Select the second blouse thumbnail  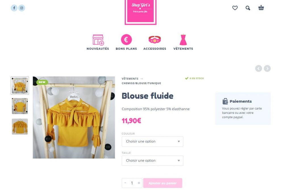coord(20,106)
